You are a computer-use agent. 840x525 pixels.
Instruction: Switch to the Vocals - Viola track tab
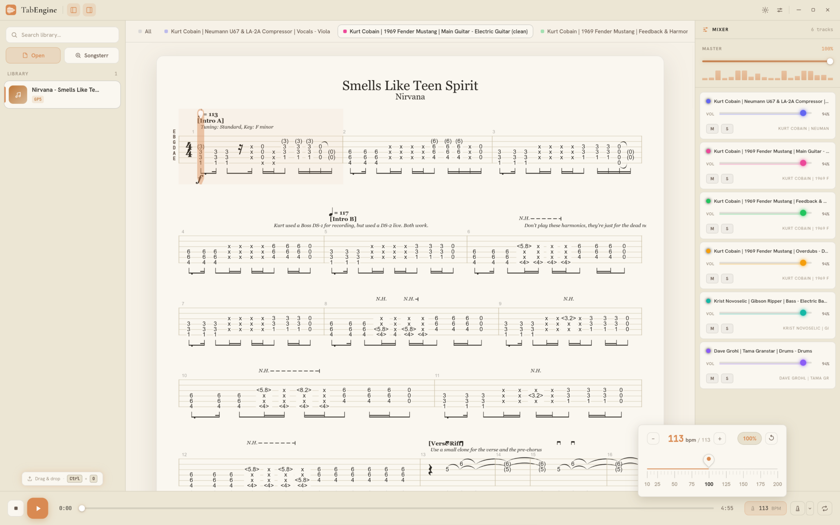[x=247, y=31]
